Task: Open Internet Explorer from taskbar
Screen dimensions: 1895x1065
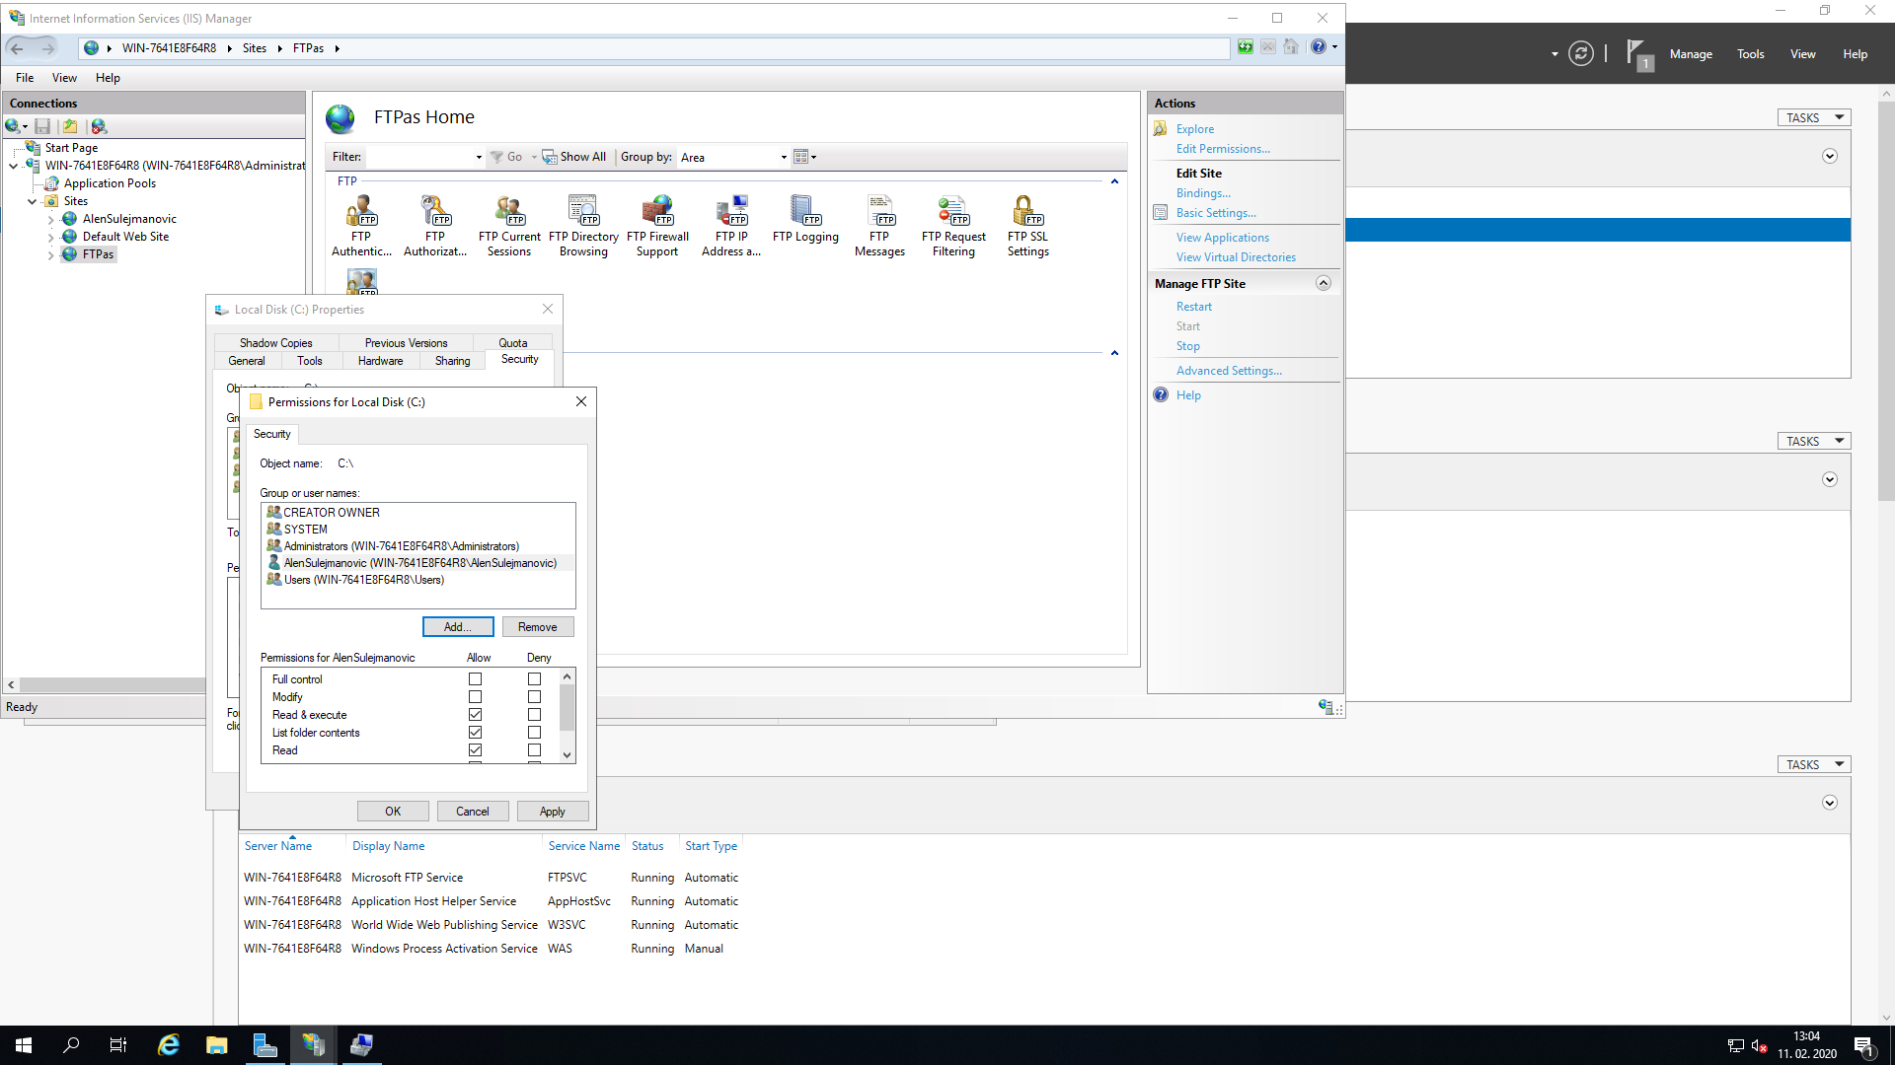Action: 169,1045
